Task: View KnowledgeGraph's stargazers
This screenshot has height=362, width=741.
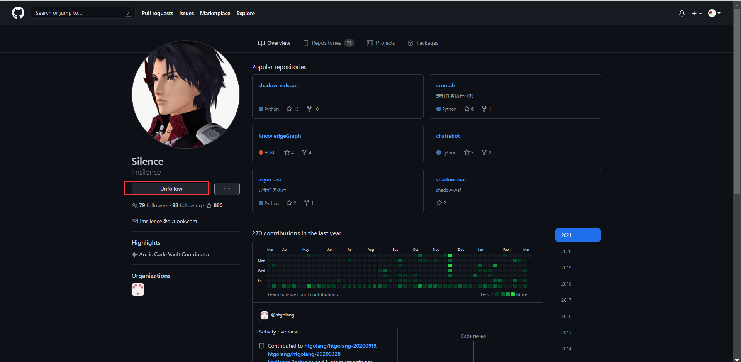Action: click(x=289, y=152)
